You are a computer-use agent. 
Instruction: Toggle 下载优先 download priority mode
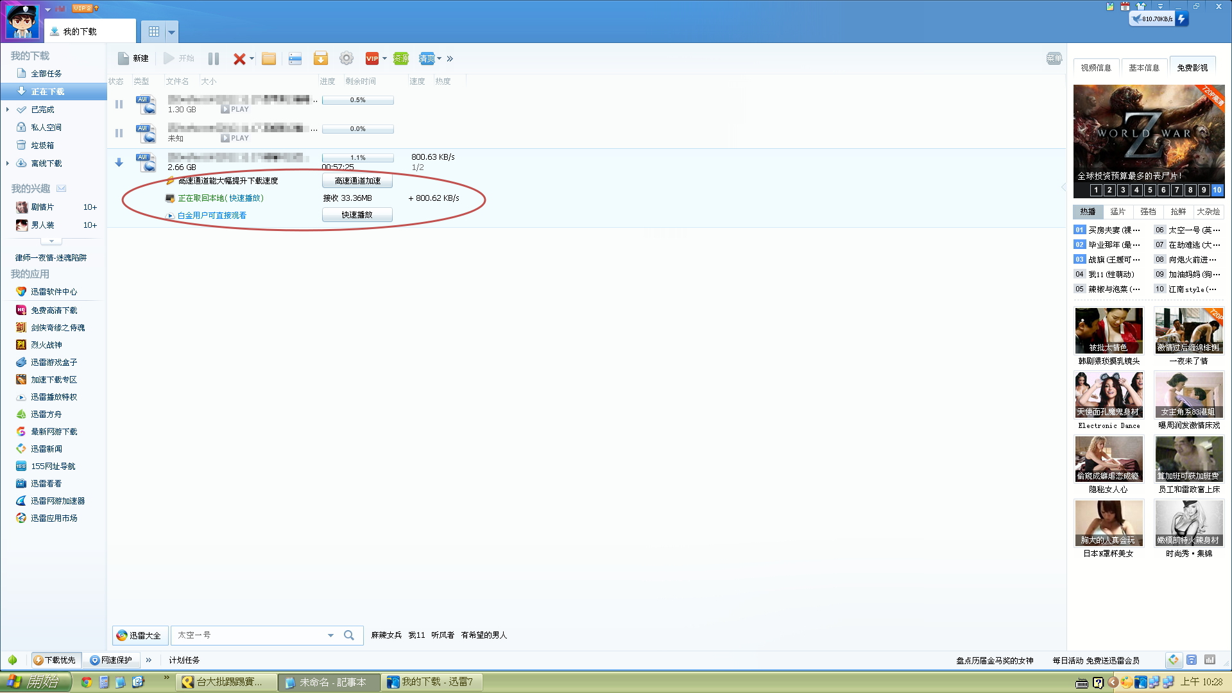(55, 660)
